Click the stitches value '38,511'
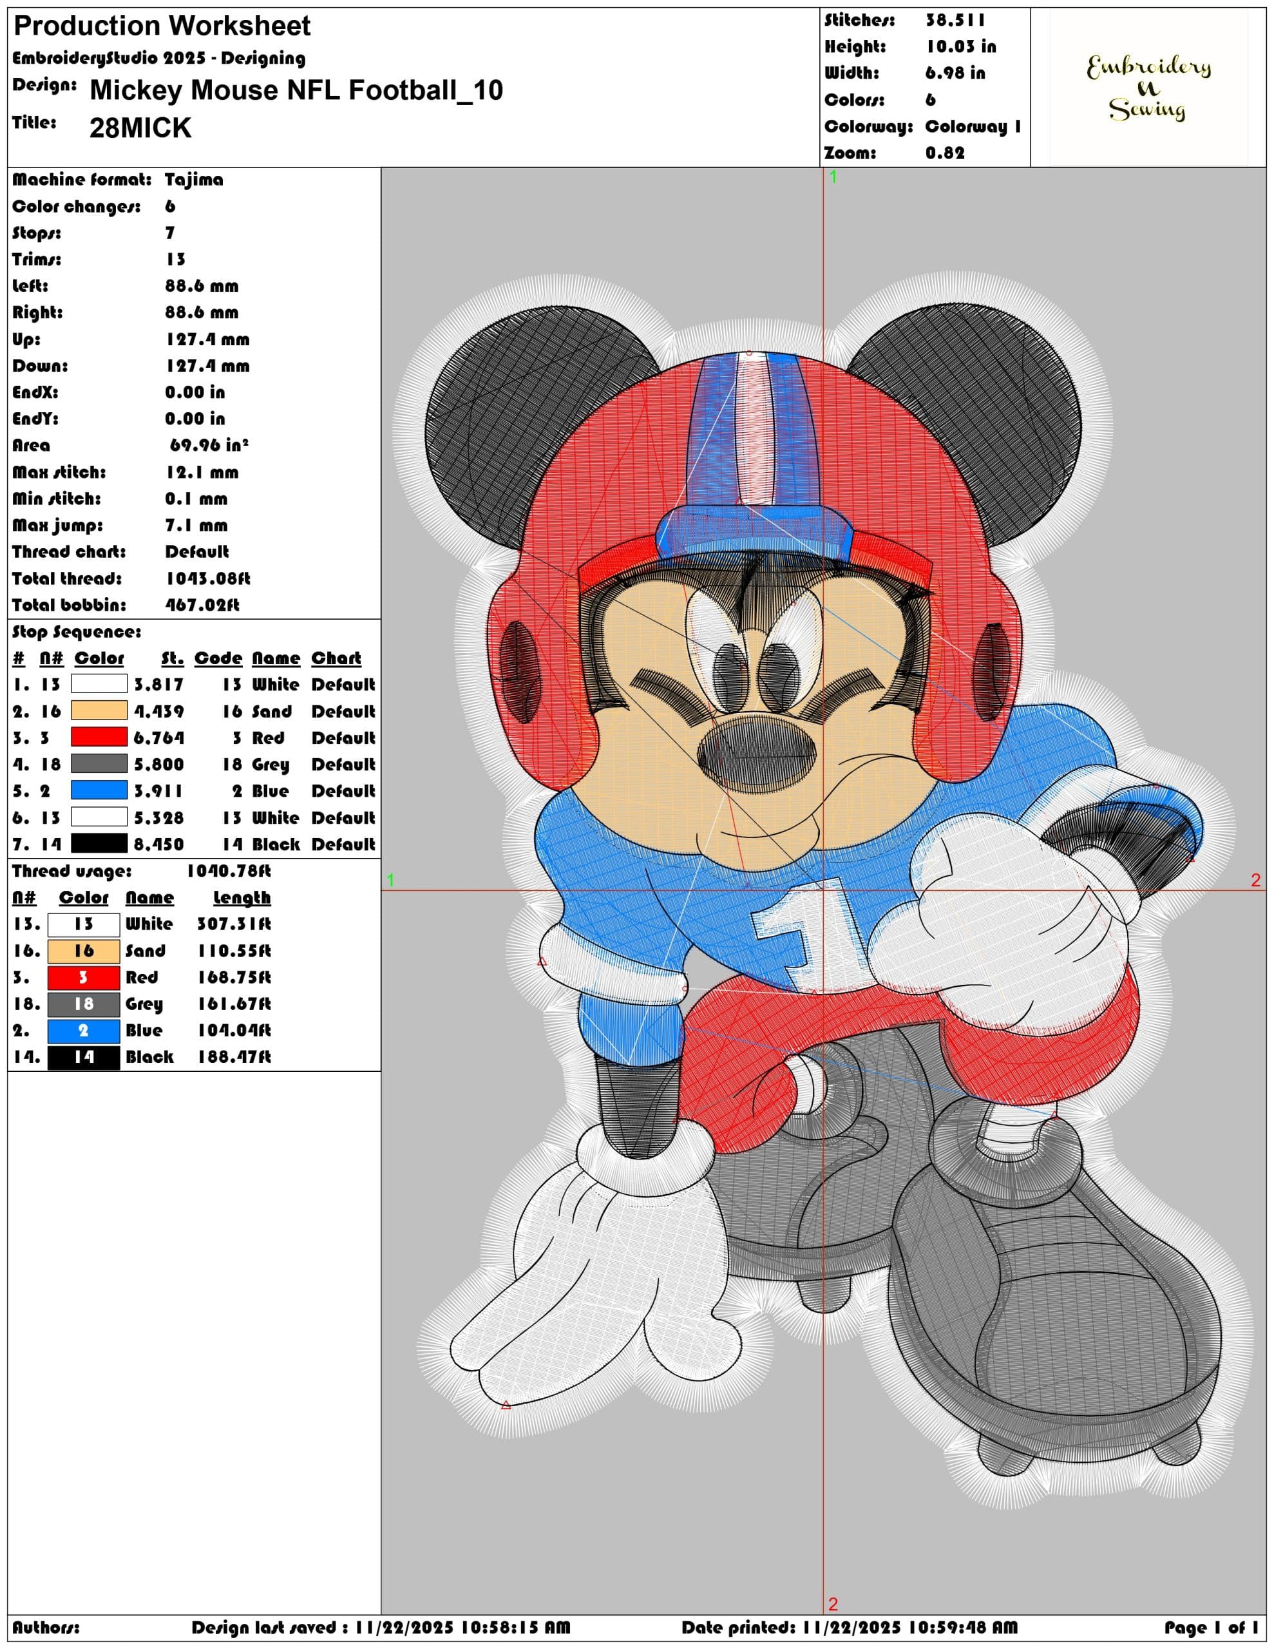Viewport: 1274px width, 1649px height. 955,21
